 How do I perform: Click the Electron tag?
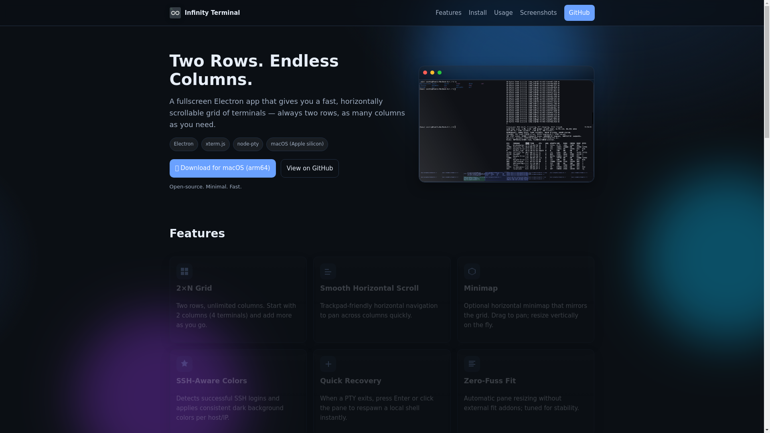184,144
